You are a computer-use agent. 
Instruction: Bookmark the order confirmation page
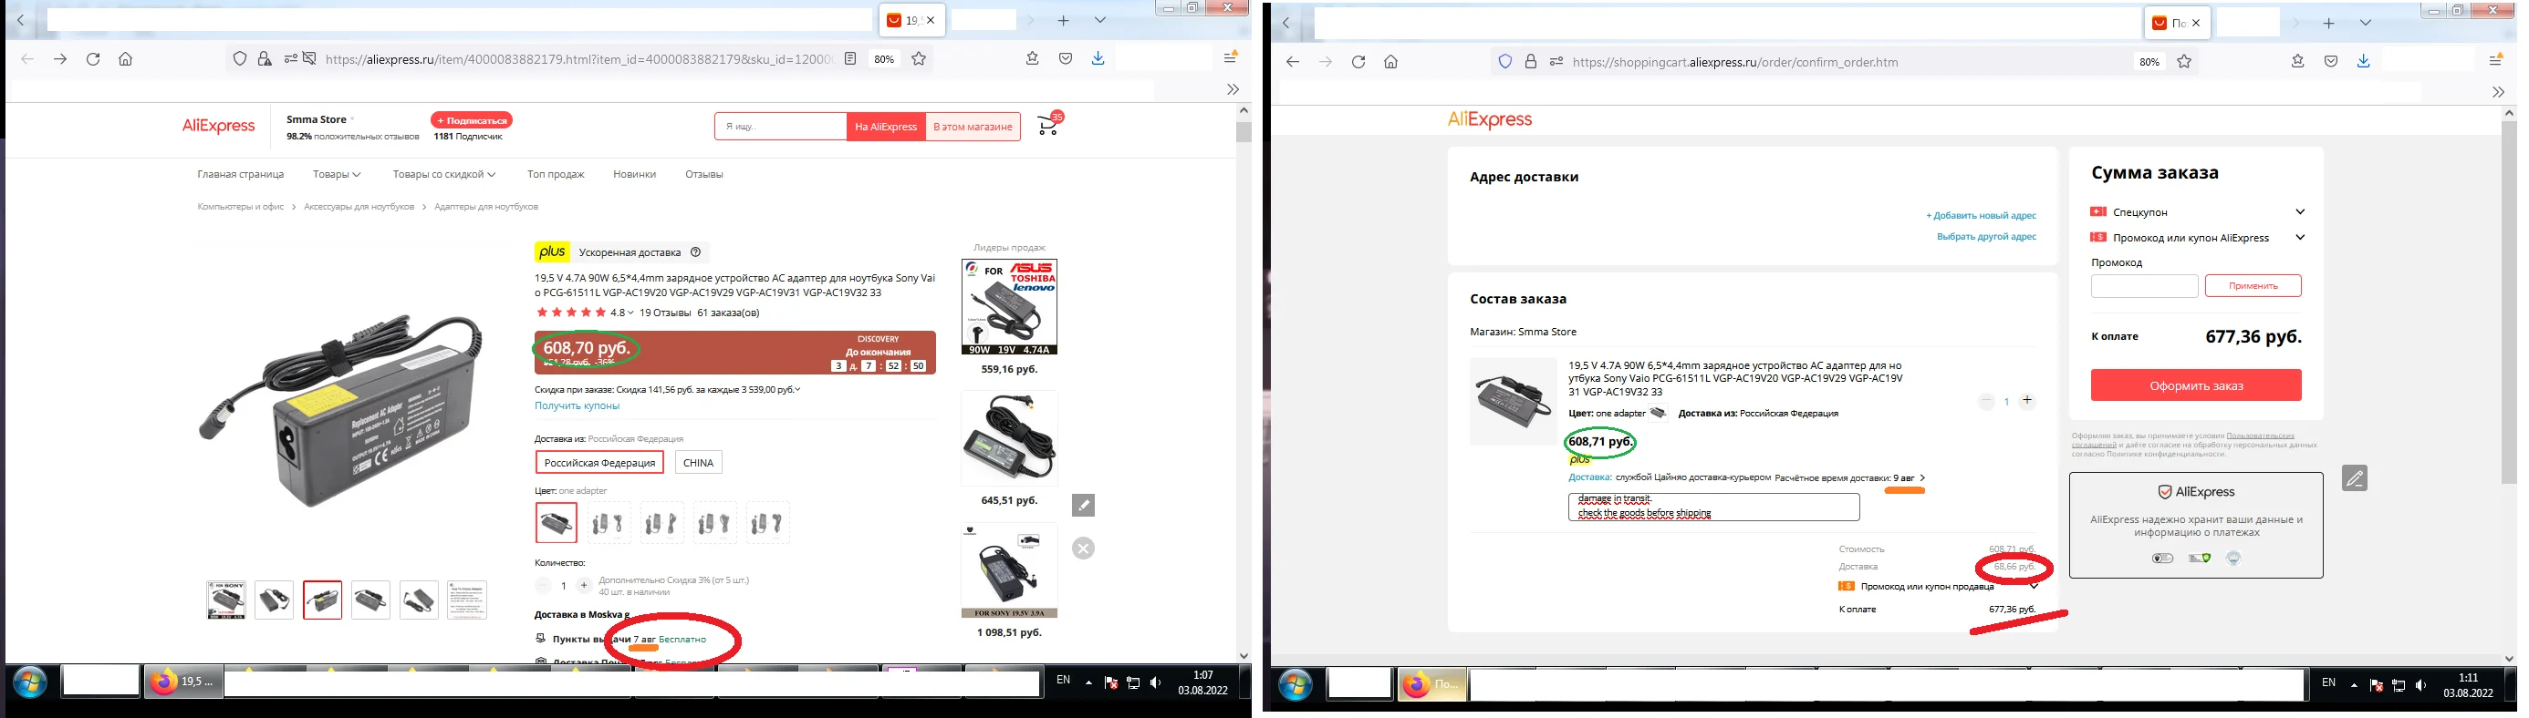click(2184, 62)
